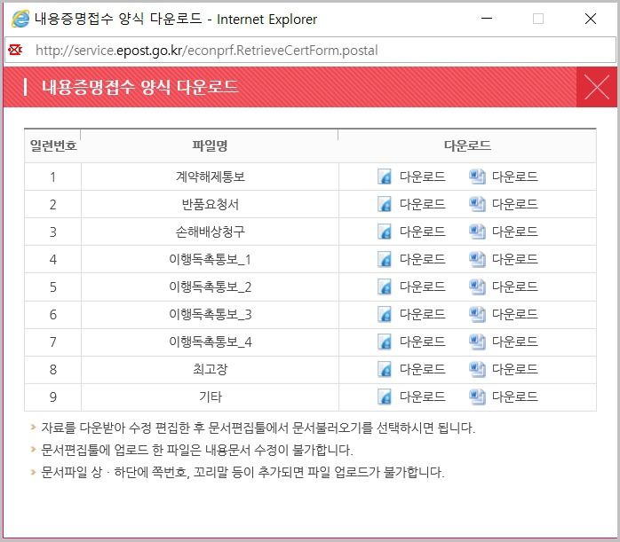This screenshot has height=542, width=620.
Task: Click the Word file icon for 손해배상청구
Action: [x=477, y=232]
